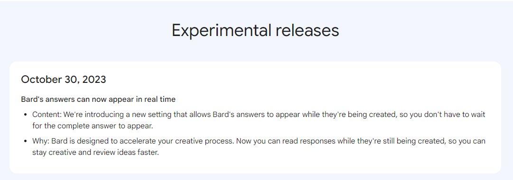Click the "Content:" label in first bullet
Screen dimensions: 513x180
pos(47,115)
